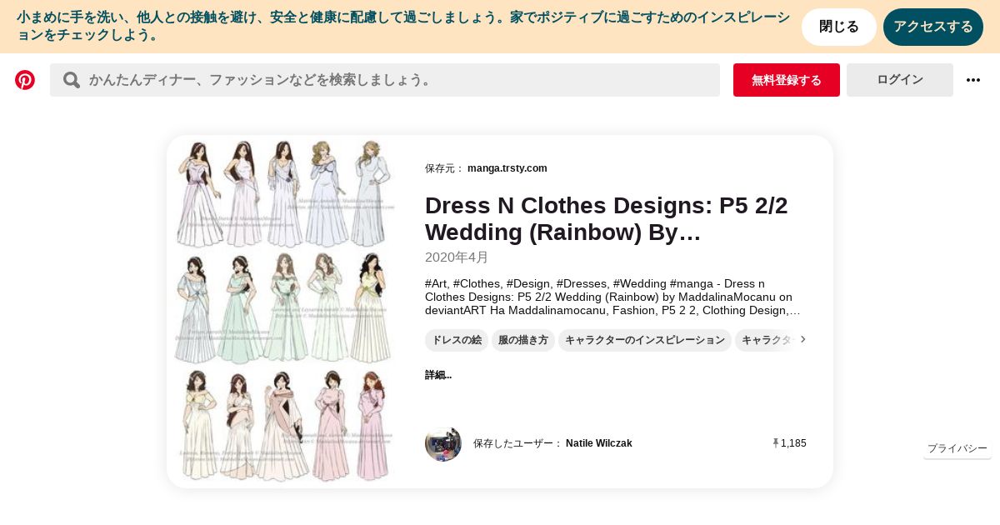Screen dimensions: 1000x525
Task: Open the wedding dress designs pin image
Action: [x=284, y=311]
